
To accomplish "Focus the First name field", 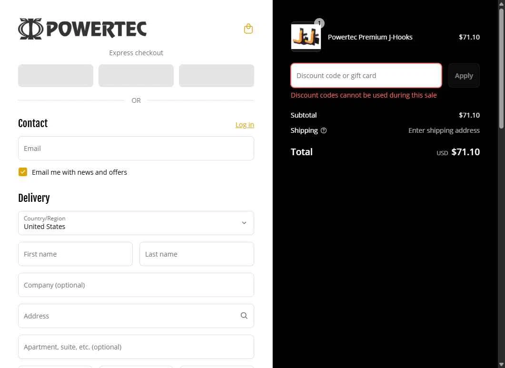I will (75, 254).
